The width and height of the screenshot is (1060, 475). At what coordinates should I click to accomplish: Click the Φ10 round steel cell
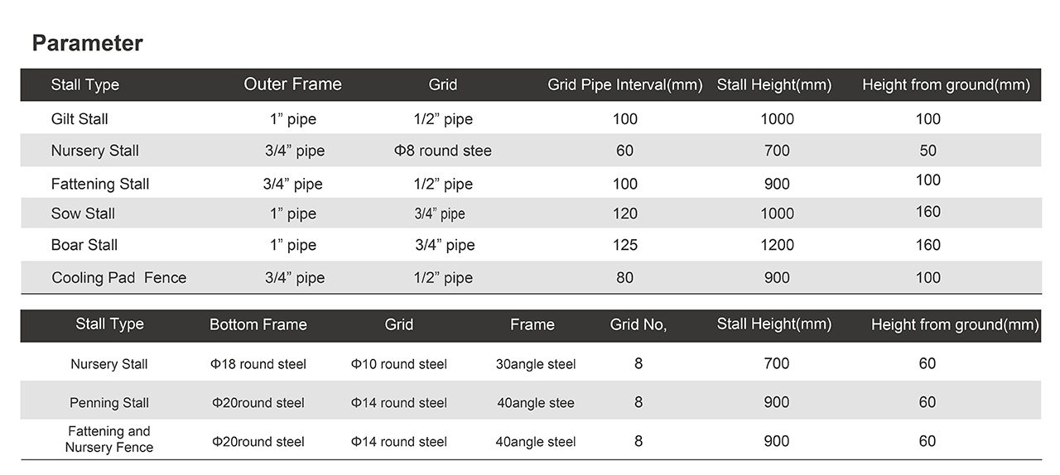pos(398,364)
